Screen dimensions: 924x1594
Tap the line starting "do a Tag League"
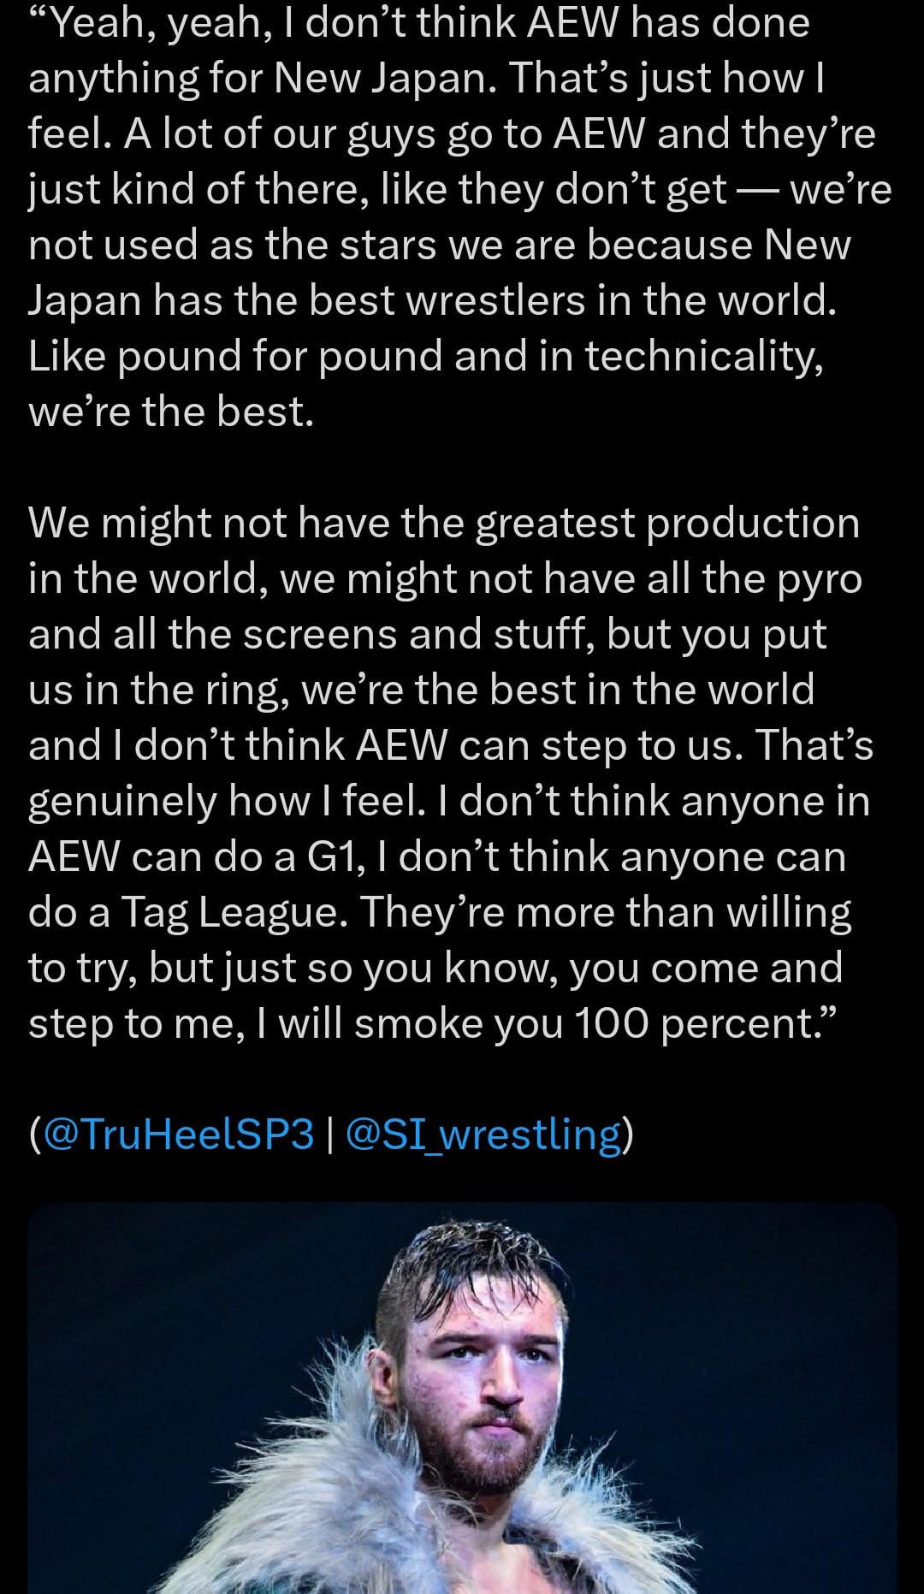pyautogui.click(x=440, y=913)
